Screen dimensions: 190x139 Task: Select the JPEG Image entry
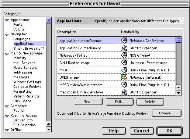(116, 77)
